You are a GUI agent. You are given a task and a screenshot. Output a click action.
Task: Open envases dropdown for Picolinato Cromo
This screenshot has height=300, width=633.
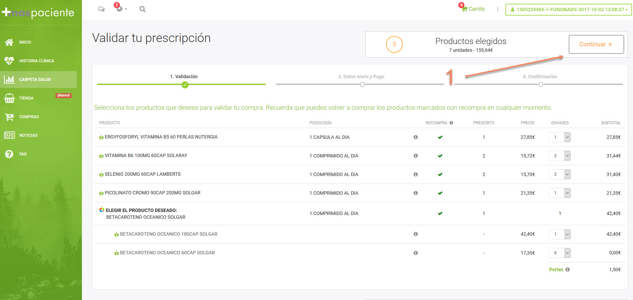click(x=560, y=193)
